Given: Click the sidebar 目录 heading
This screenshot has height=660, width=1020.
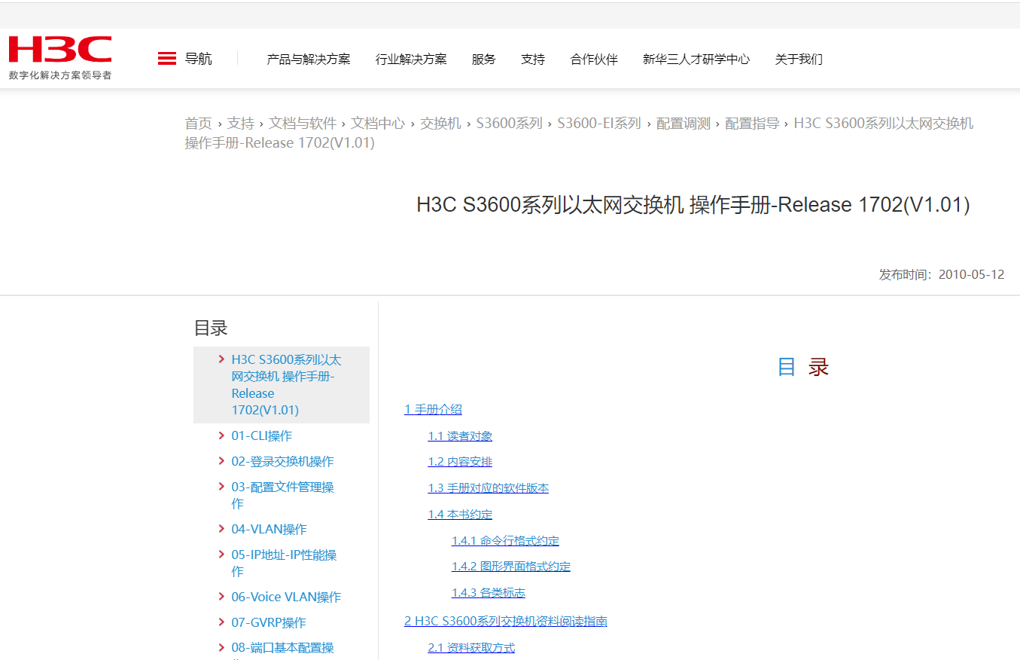Looking at the screenshot, I should (x=211, y=328).
